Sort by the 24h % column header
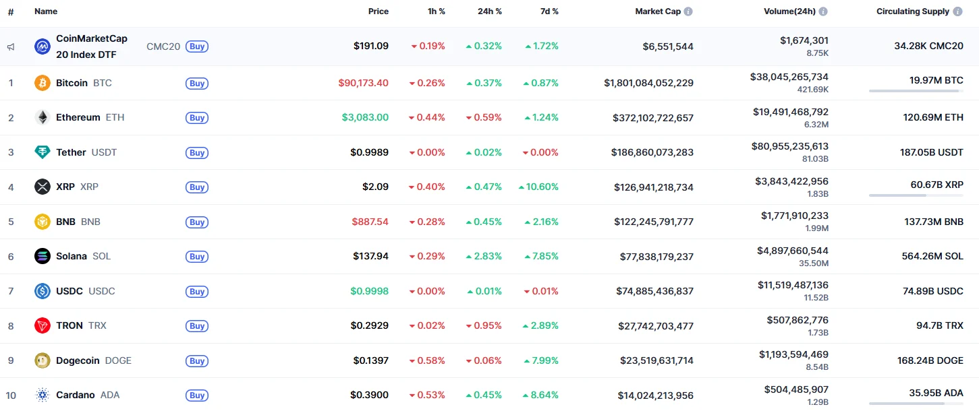 [x=488, y=11]
